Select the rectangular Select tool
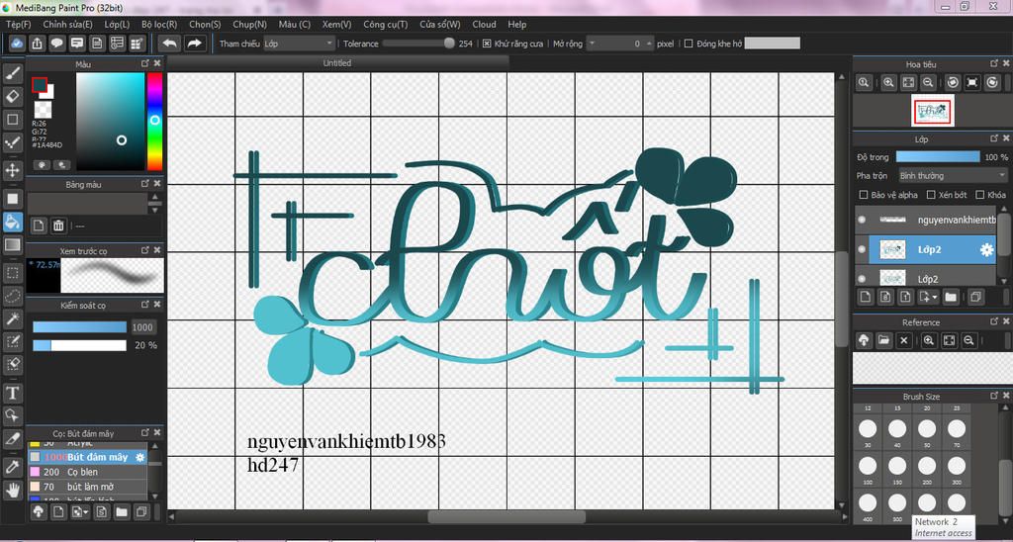This screenshot has width=1013, height=542. tap(12, 272)
